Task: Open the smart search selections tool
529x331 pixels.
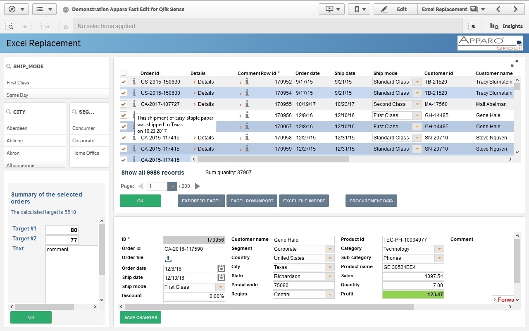Action: (x=9, y=26)
